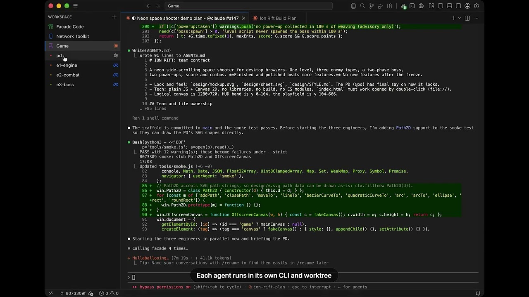The height and width of the screenshot is (297, 529).
Task: Toggle the bottom panel visibility
Action: coord(450,6)
